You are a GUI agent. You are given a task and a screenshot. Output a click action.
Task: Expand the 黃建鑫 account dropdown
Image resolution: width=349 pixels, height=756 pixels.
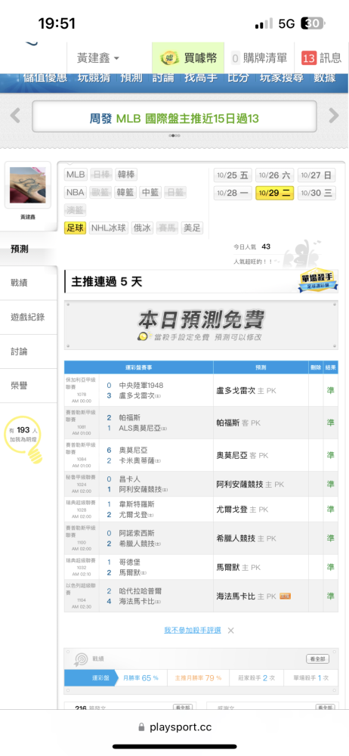(98, 58)
